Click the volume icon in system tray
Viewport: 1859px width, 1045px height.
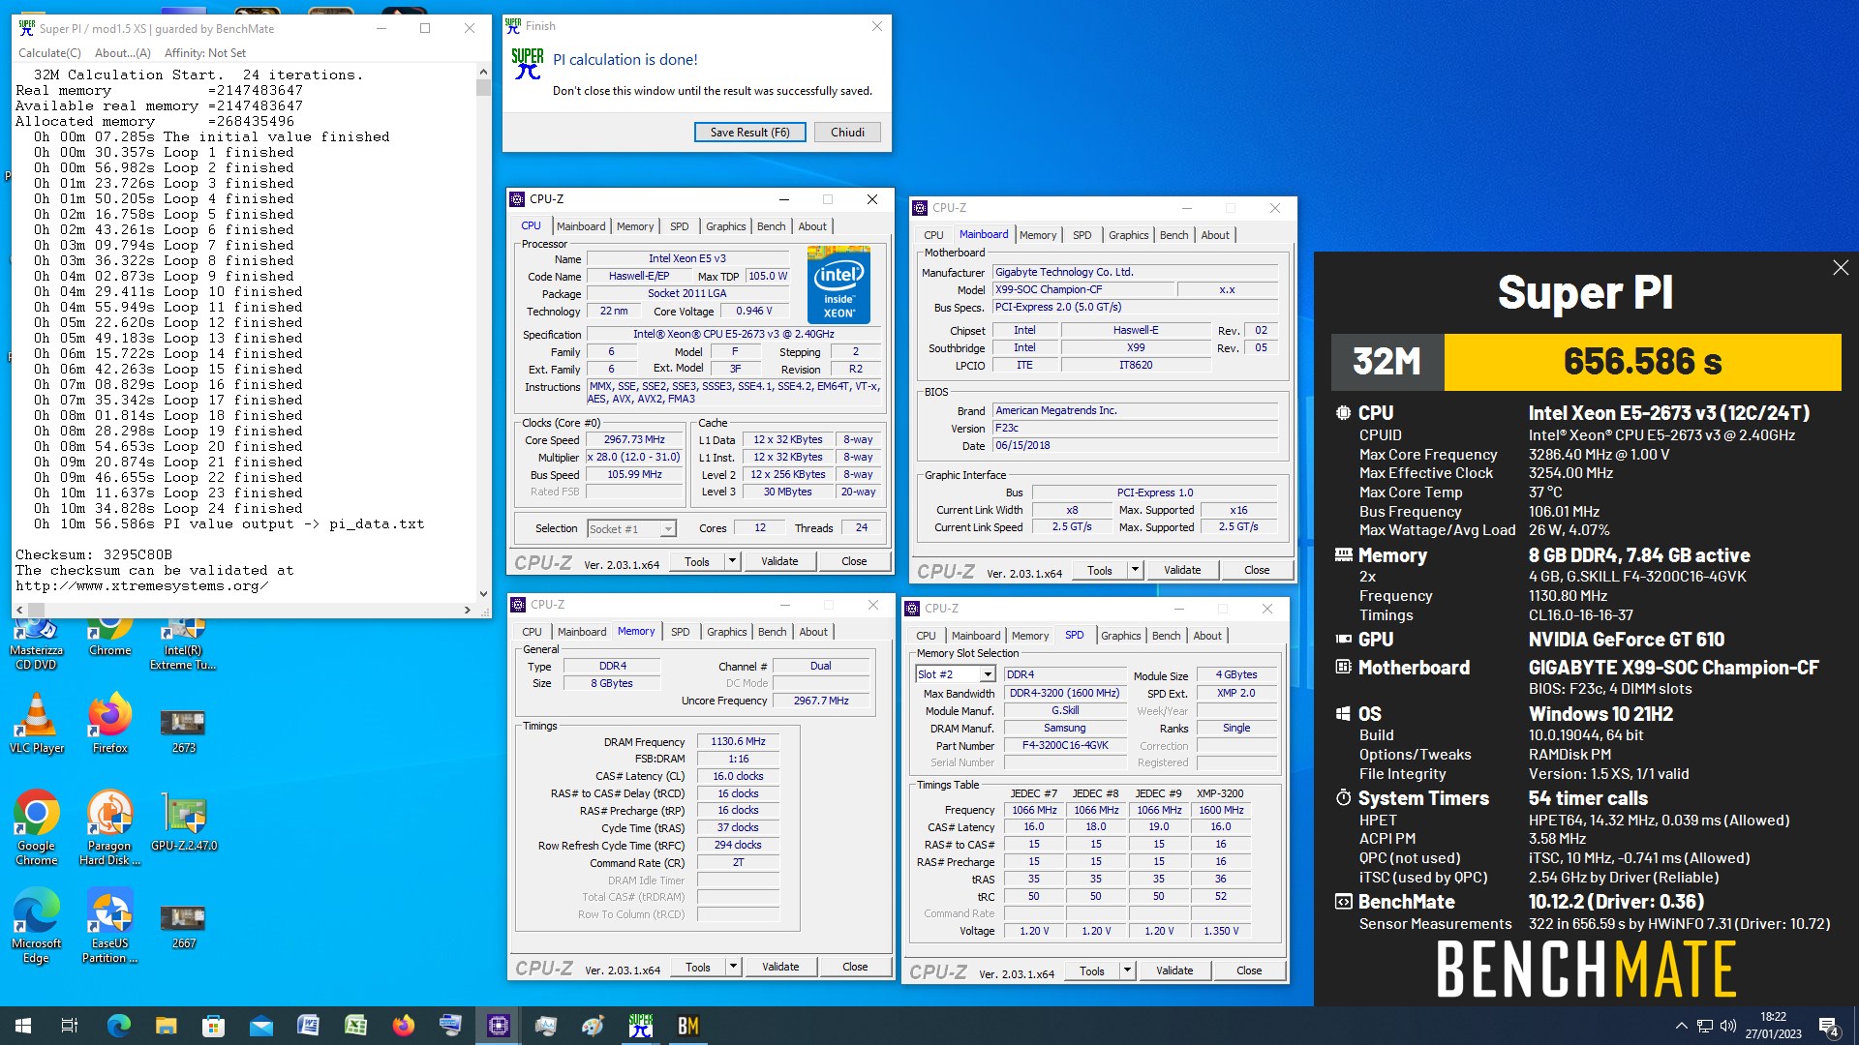coord(1727,1026)
